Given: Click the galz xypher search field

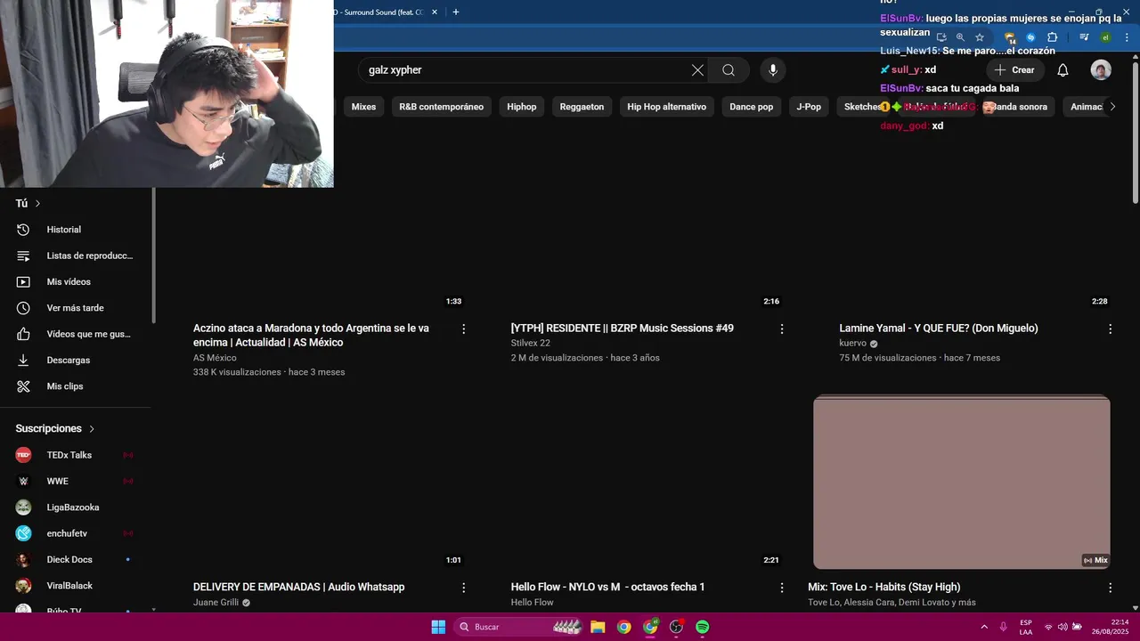Looking at the screenshot, I should click(525, 70).
